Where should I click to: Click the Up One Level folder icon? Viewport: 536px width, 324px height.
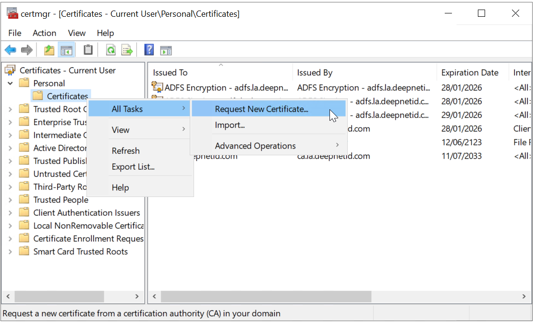click(49, 50)
